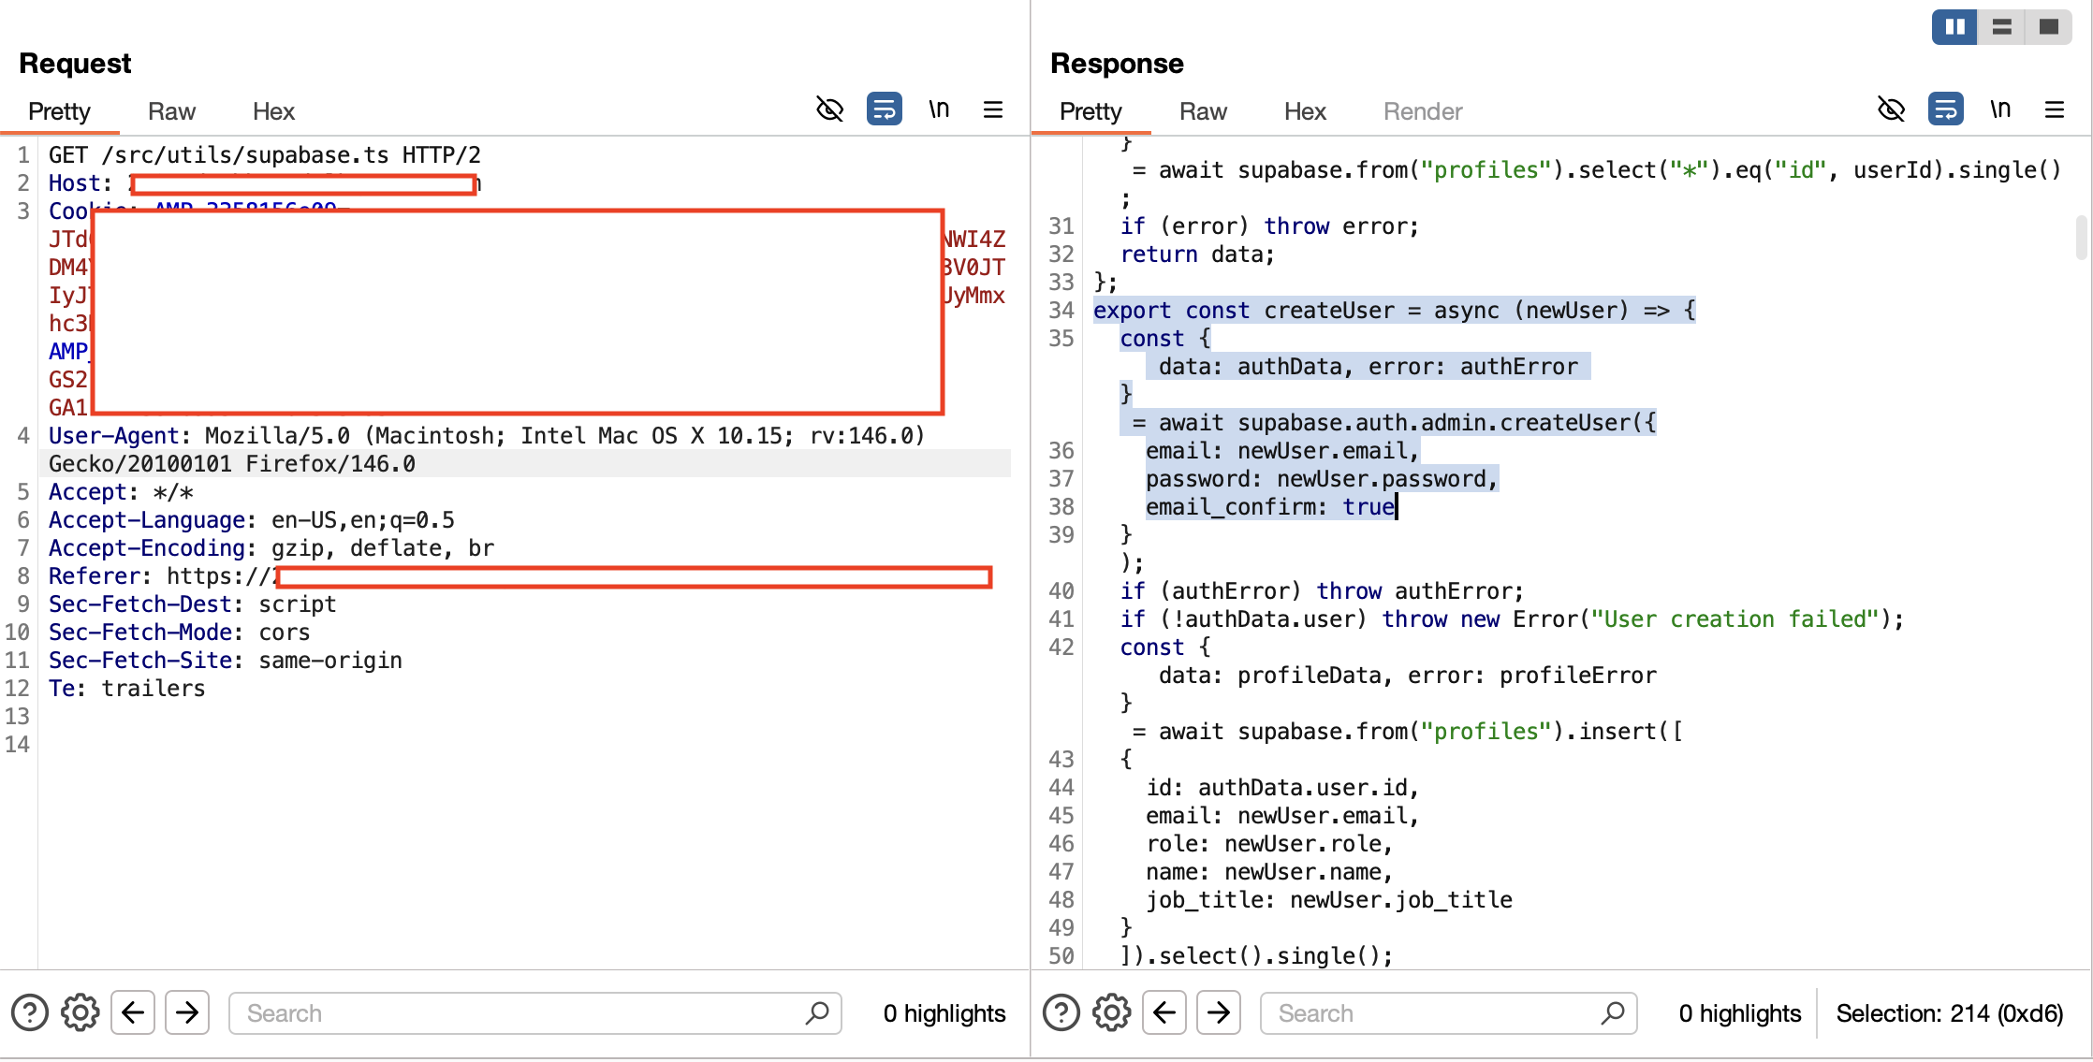The width and height of the screenshot is (2093, 1062).
Task: Click '0 highlights' label under Request panel
Action: click(x=944, y=1013)
